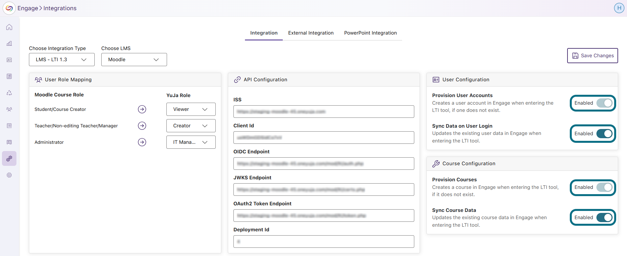Open the people group sidebar icon
Viewport: 627px width, 256px height.
tap(9, 109)
